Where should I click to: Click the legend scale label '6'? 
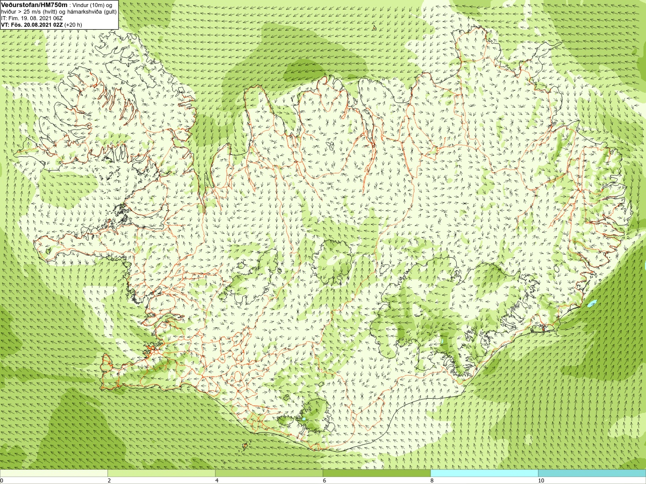point(325,480)
